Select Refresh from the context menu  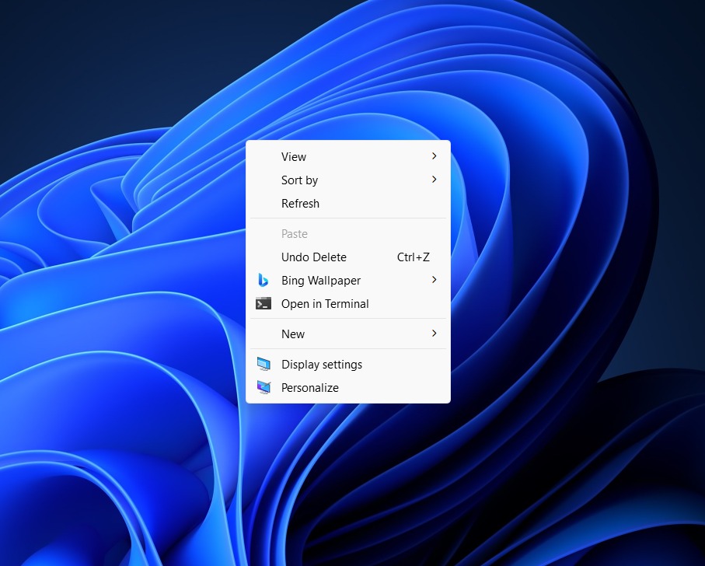click(348, 203)
